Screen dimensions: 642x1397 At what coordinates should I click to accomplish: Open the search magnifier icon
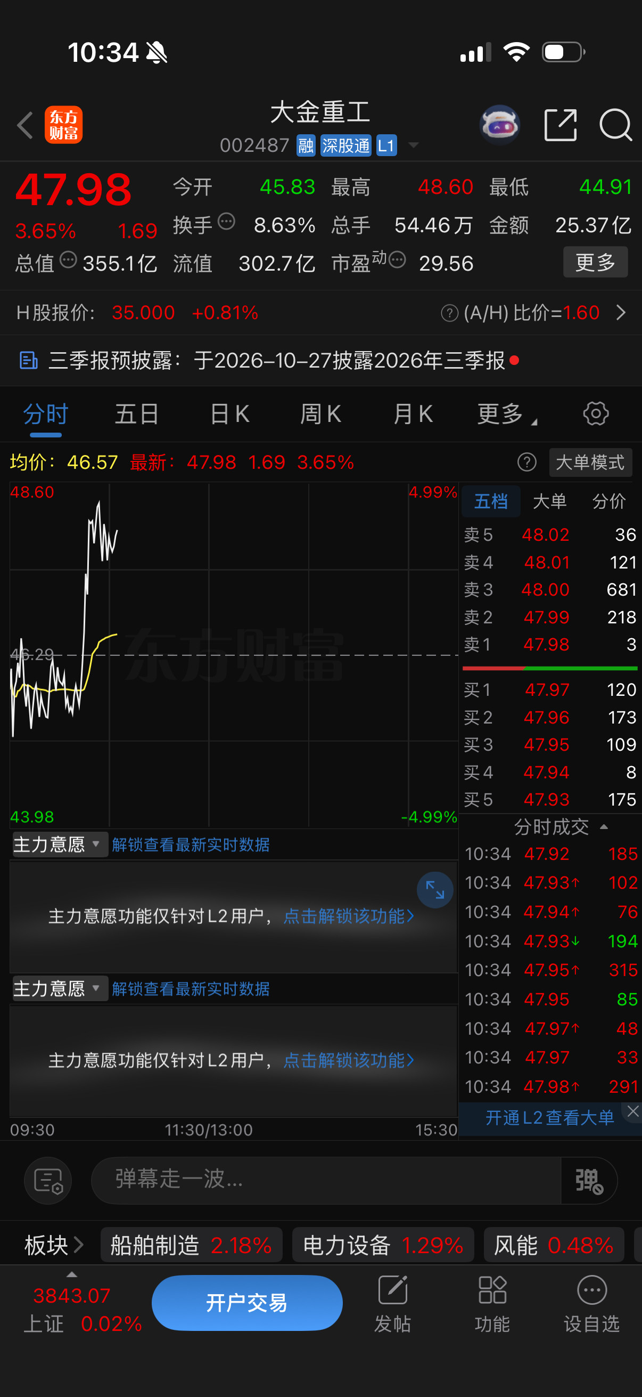coord(615,125)
